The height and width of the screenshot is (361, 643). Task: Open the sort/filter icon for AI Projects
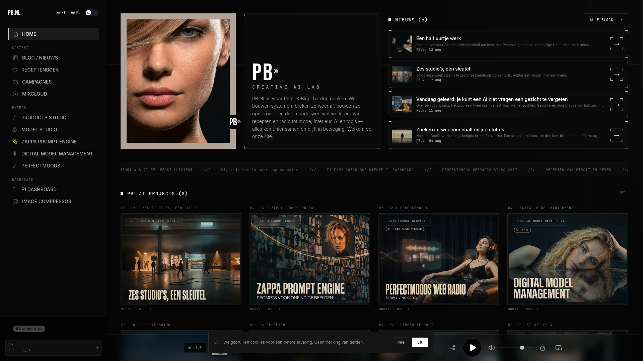point(622,193)
